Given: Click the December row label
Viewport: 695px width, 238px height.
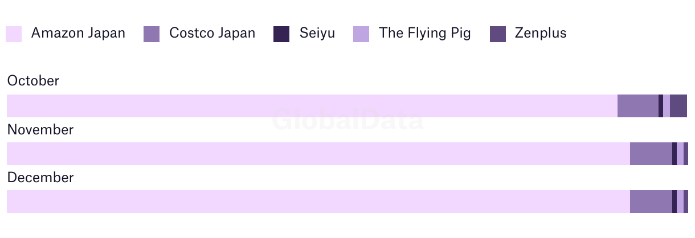Looking at the screenshot, I should (40, 178).
